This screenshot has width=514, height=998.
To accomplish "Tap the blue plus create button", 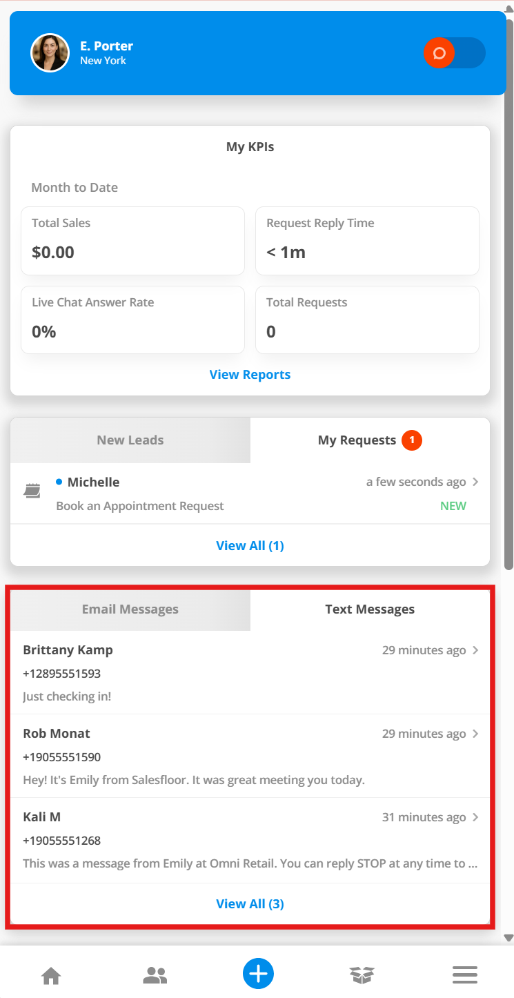I will (258, 974).
